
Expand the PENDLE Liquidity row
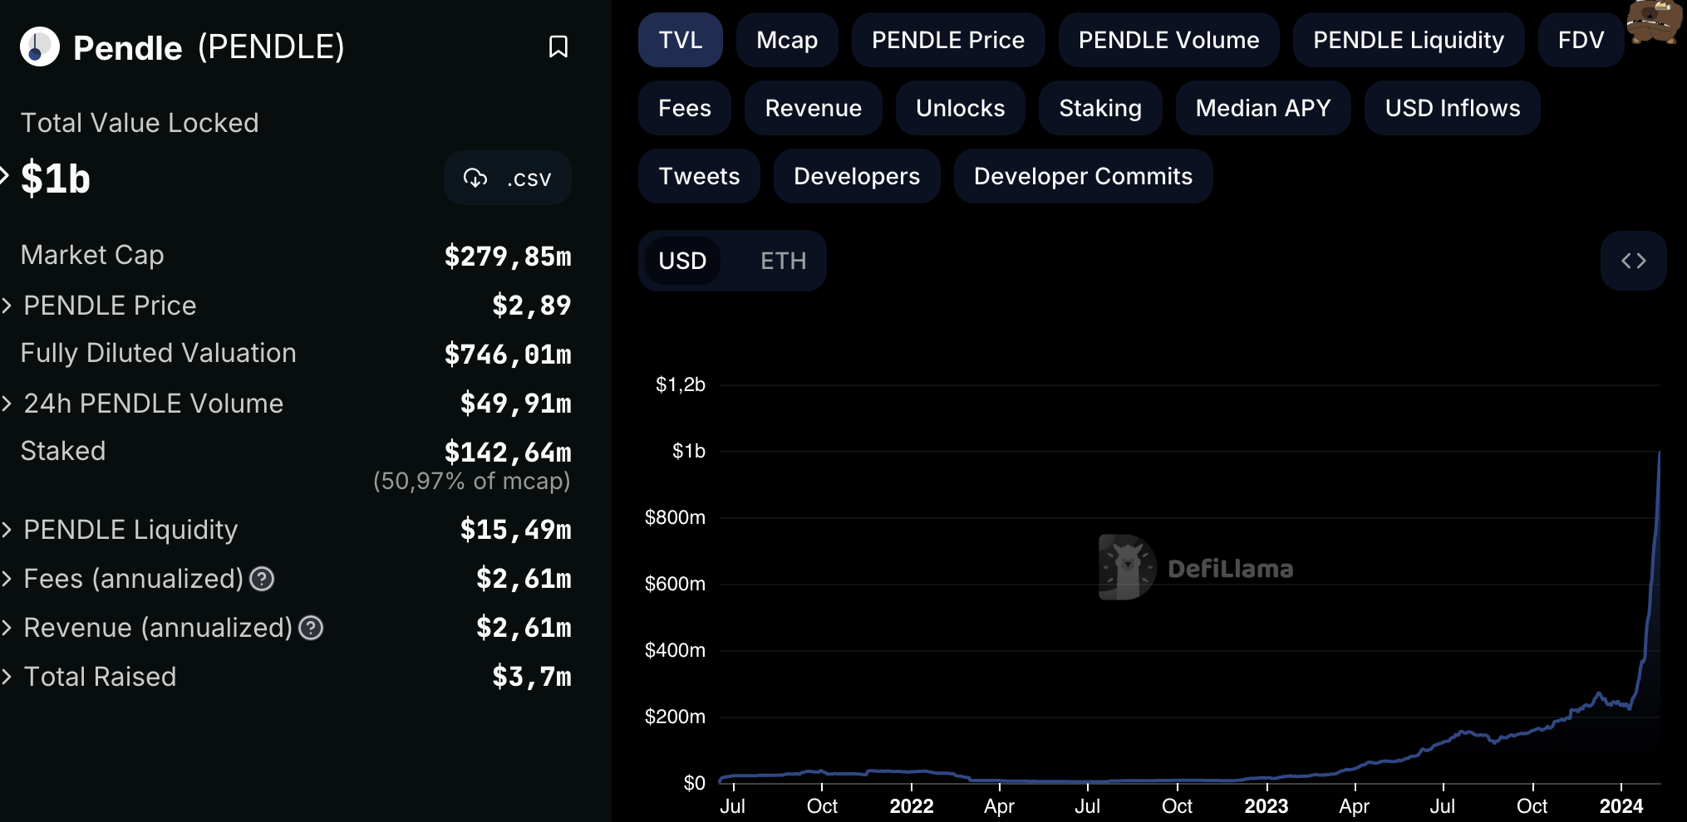tap(7, 530)
